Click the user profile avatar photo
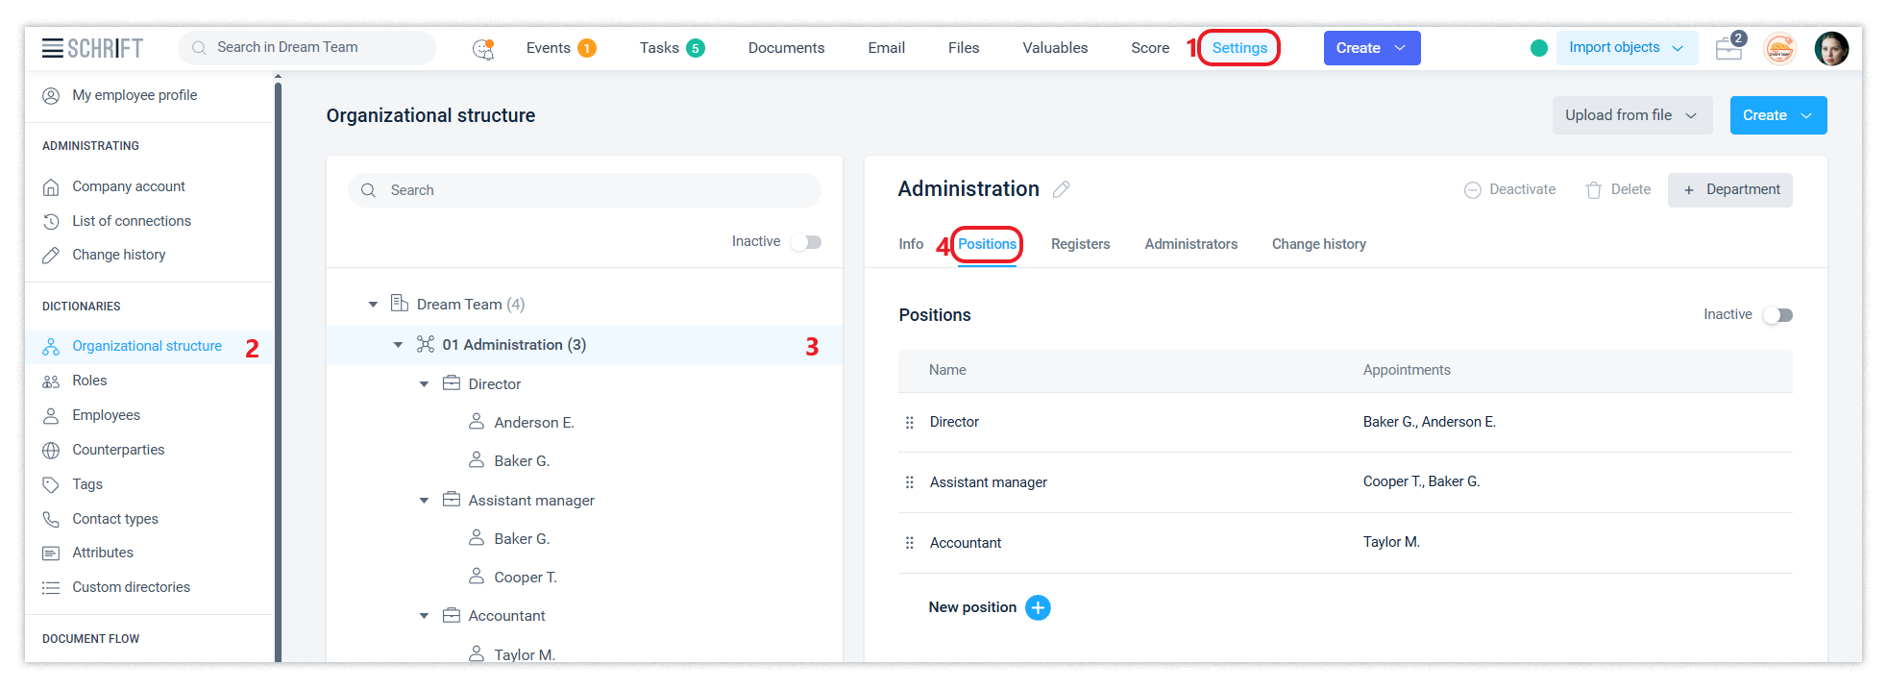Viewport: 1887px width, 689px height. [x=1830, y=48]
